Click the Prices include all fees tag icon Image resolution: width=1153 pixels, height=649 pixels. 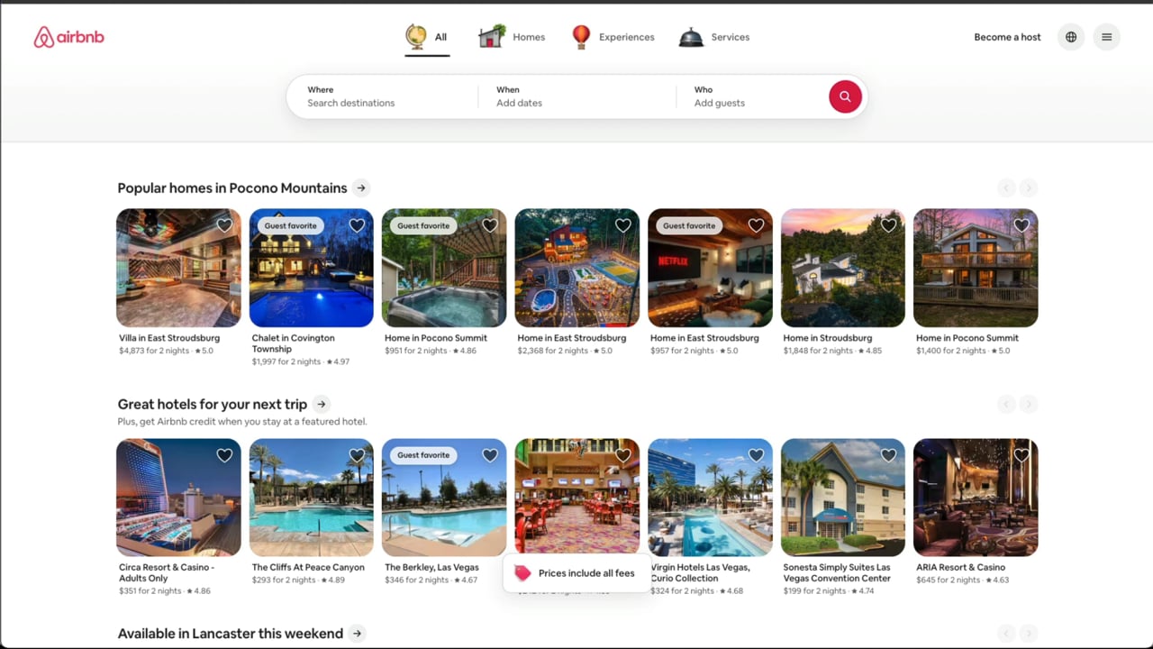click(522, 573)
